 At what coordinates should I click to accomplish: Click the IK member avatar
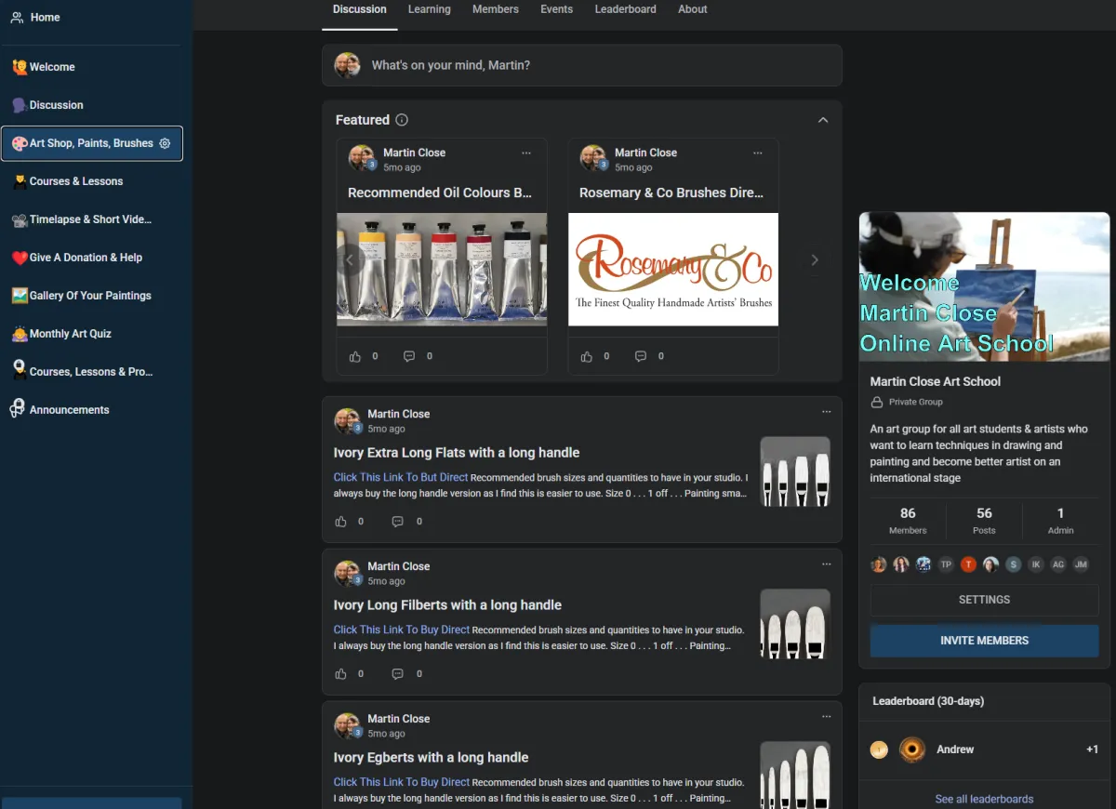coord(1036,564)
